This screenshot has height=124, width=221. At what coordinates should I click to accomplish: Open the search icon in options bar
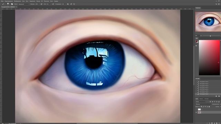(x=216, y=4)
